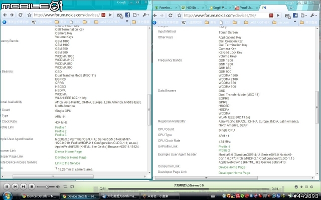The width and height of the screenshot is (321, 200).
Task: Open the wrench settings menu in the left window
Action: (x=146, y=15)
